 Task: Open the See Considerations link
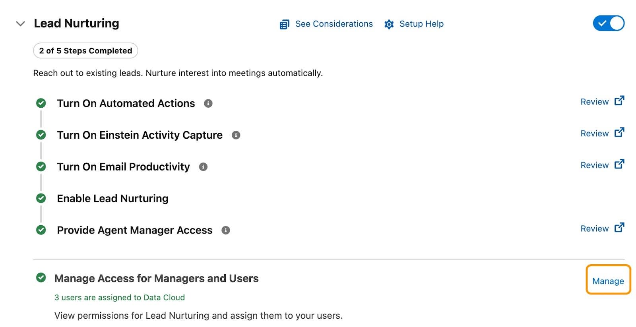point(334,24)
